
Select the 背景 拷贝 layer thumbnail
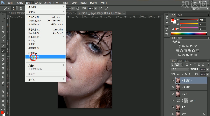178,87
